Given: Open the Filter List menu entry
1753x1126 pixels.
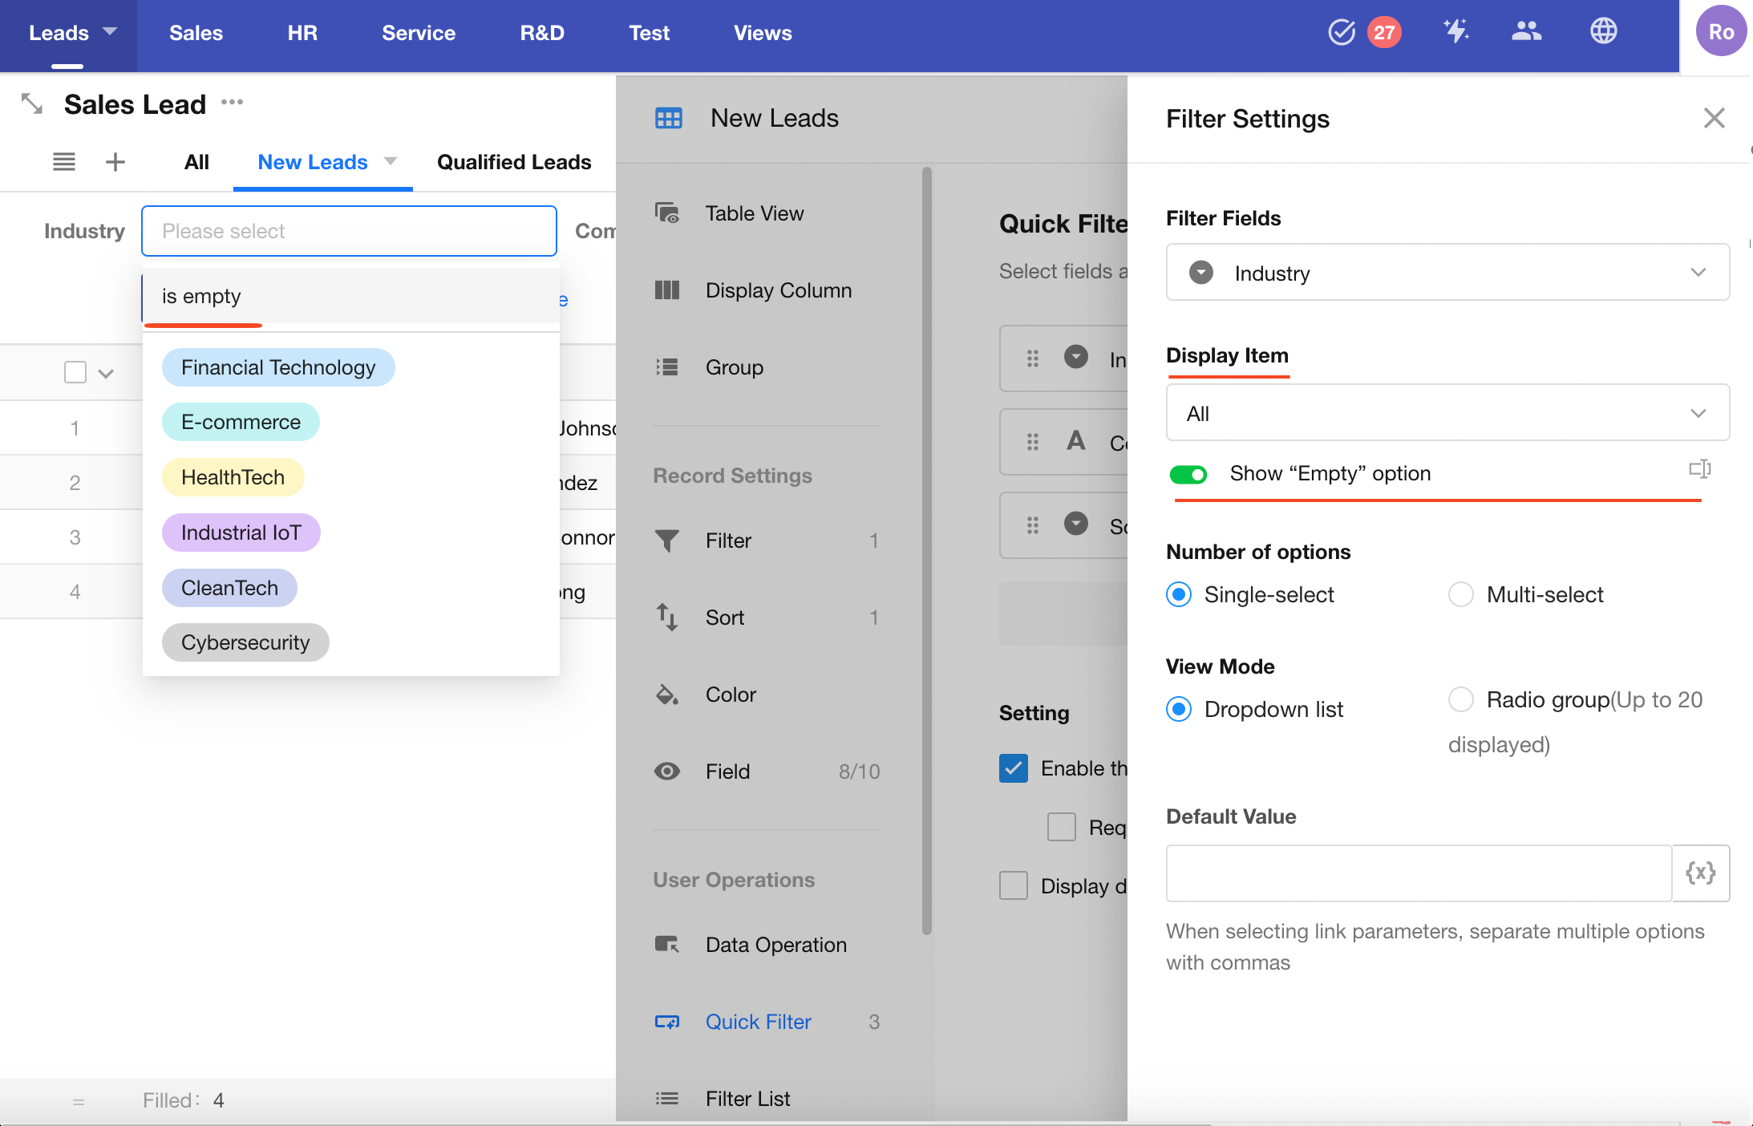Looking at the screenshot, I should click(x=747, y=1099).
